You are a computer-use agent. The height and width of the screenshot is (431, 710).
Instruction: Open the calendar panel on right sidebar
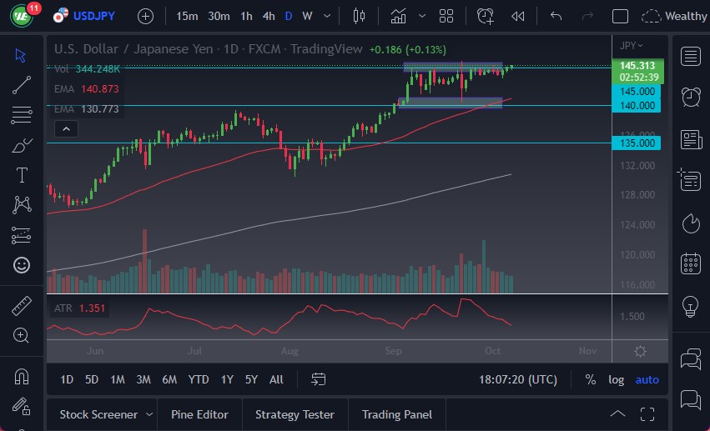690,263
